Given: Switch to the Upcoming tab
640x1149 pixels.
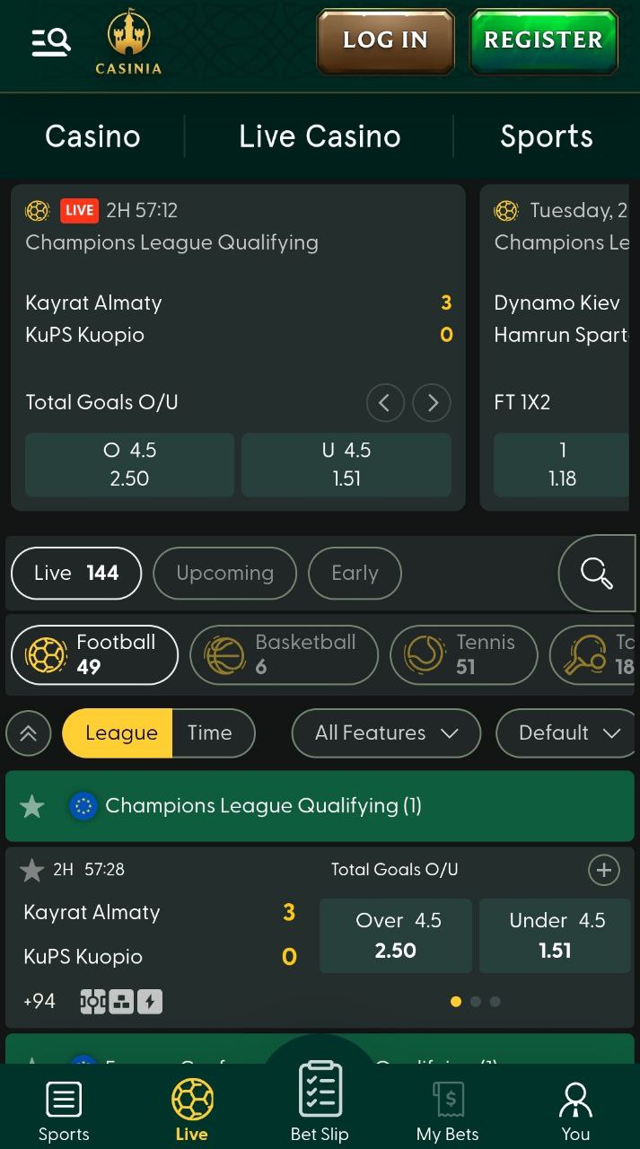Looking at the screenshot, I should [x=224, y=573].
